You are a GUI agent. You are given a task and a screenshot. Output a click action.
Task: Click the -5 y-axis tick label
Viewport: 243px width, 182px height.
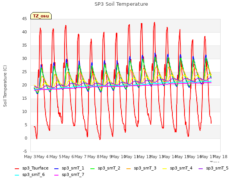click(x=25, y=152)
